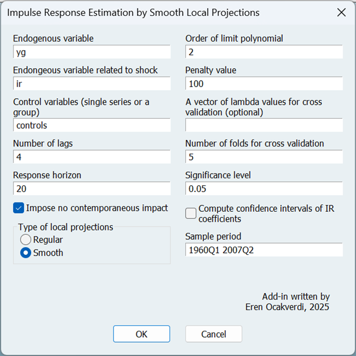The image size is (356, 356).
Task: Click the Control variables input field
Action: [x=91, y=125]
